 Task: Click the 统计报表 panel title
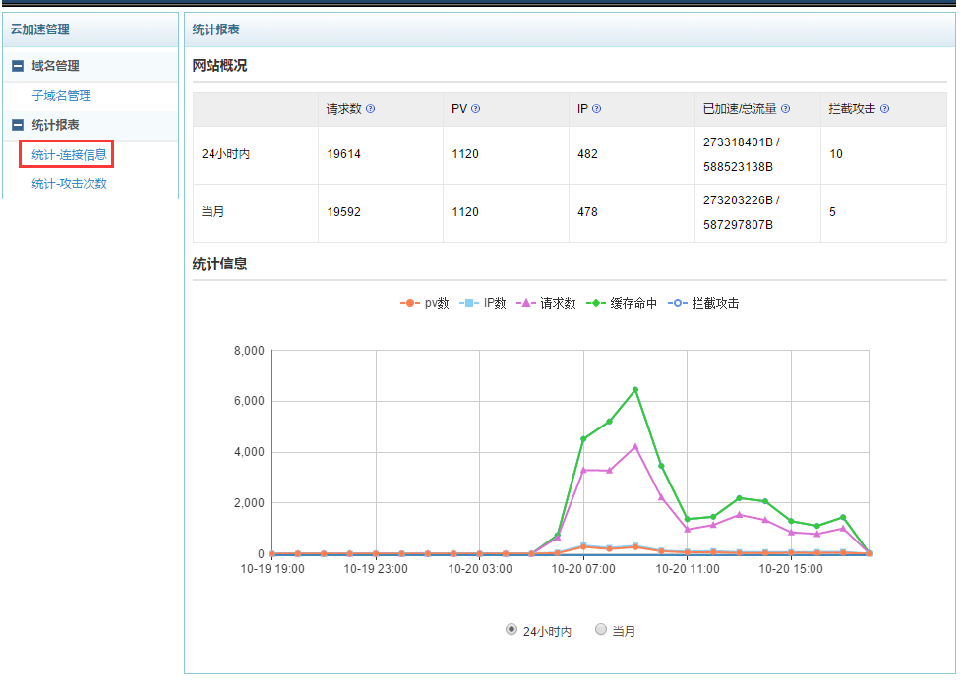(216, 30)
